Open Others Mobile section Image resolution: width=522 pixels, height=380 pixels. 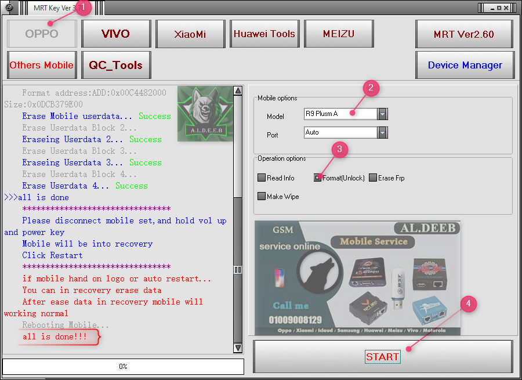click(x=42, y=65)
